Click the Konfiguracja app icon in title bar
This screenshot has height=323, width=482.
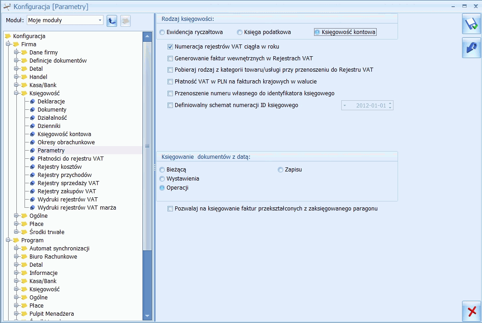coord(7,6)
